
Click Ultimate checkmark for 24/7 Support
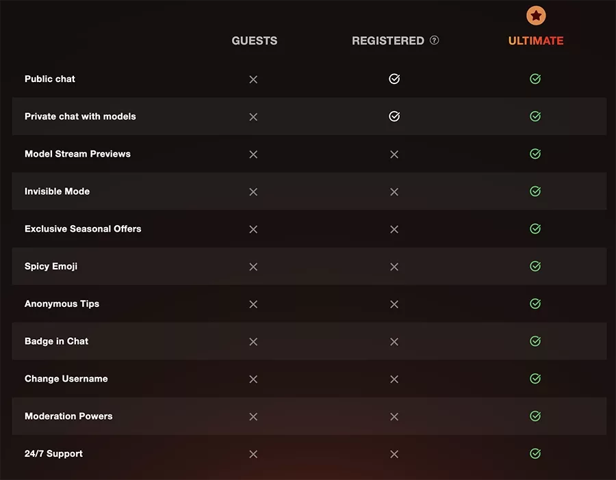tap(535, 453)
